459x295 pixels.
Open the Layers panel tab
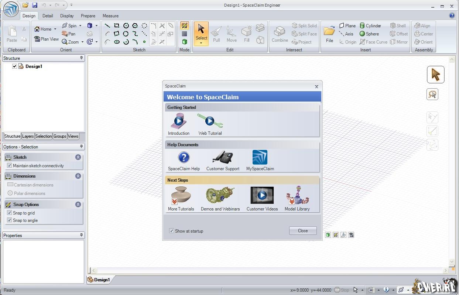[x=28, y=136]
